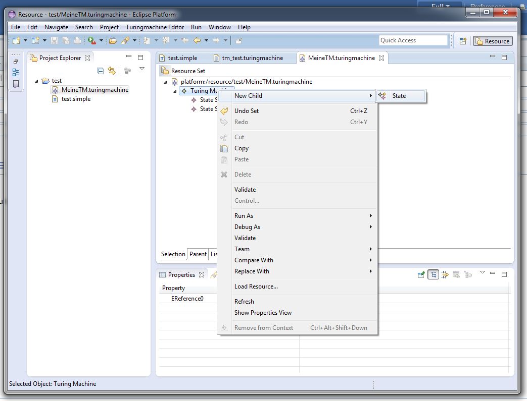Image resolution: width=527 pixels, height=401 pixels.
Task: Click the Tasks list icon in left trim
Action: tap(16, 84)
